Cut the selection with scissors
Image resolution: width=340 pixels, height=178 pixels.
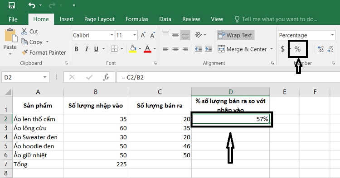(29, 32)
